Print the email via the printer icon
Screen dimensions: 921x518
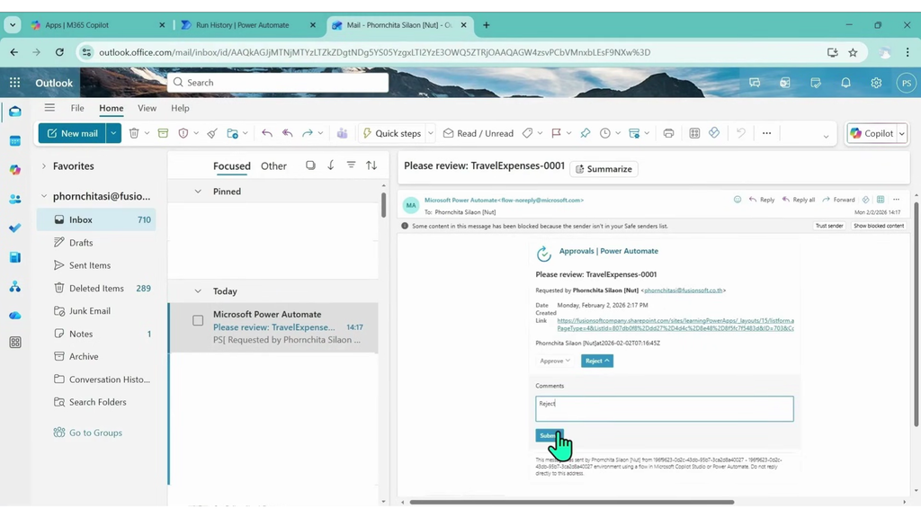point(668,133)
